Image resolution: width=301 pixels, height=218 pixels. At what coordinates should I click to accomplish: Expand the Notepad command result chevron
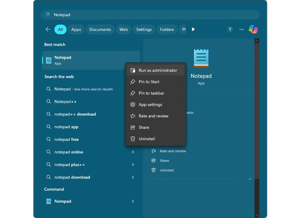[133, 201]
